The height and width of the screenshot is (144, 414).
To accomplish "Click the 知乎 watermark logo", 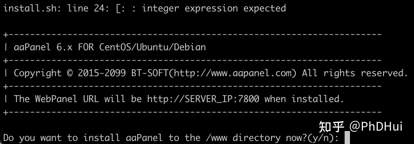I will coord(332,126).
